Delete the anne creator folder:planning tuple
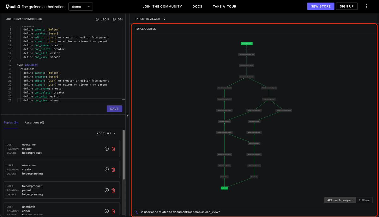Image resolution: width=379 pixels, height=217 pixels. [113, 169]
